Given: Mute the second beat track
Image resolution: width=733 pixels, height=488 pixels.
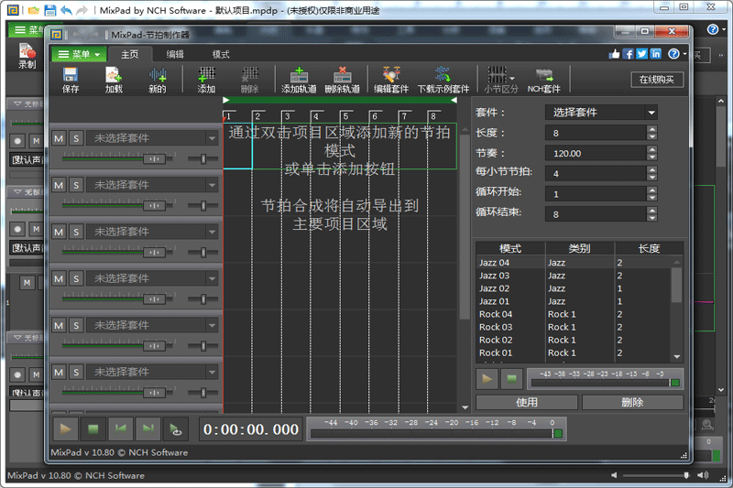Looking at the screenshot, I should coord(59,185).
